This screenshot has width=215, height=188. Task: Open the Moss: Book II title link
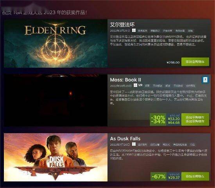click(x=125, y=80)
